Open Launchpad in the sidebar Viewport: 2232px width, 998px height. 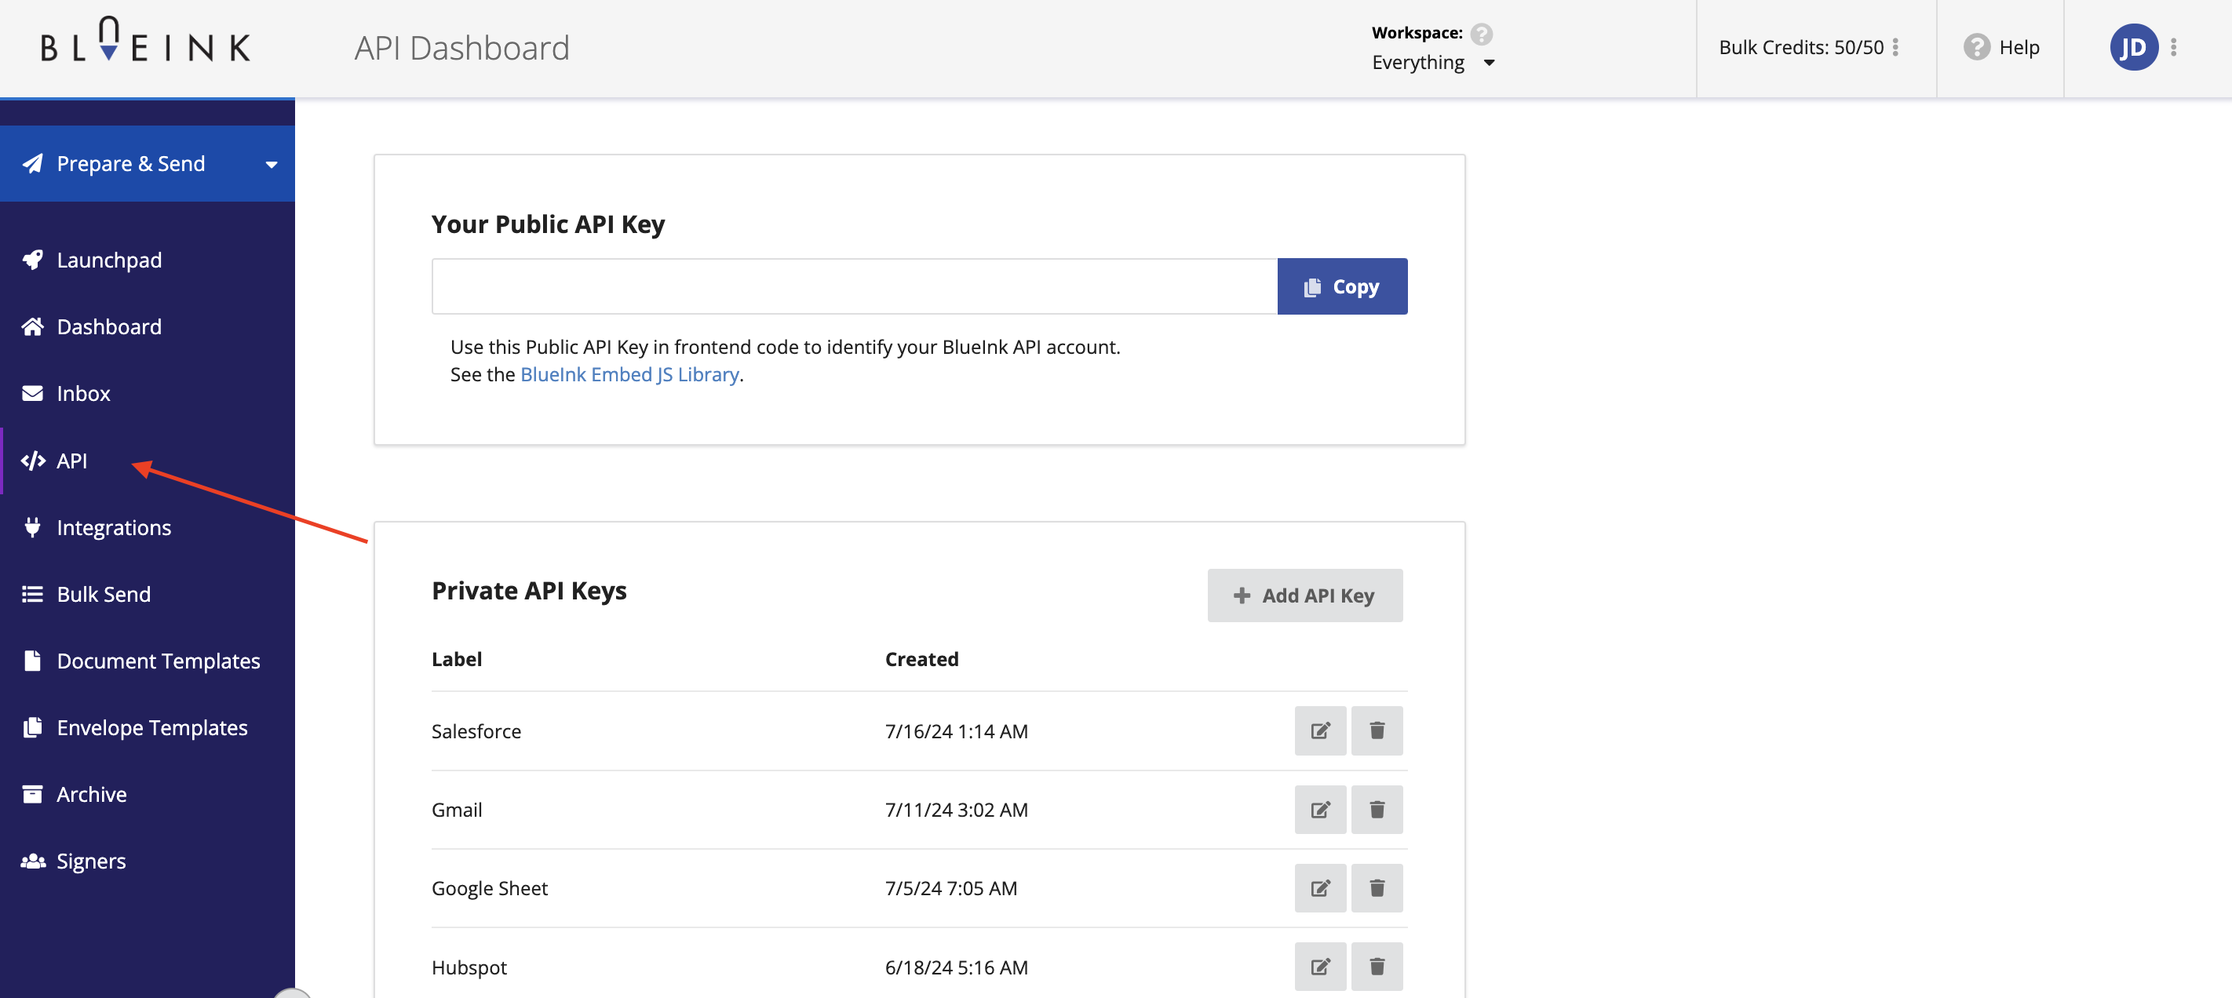[148, 260]
